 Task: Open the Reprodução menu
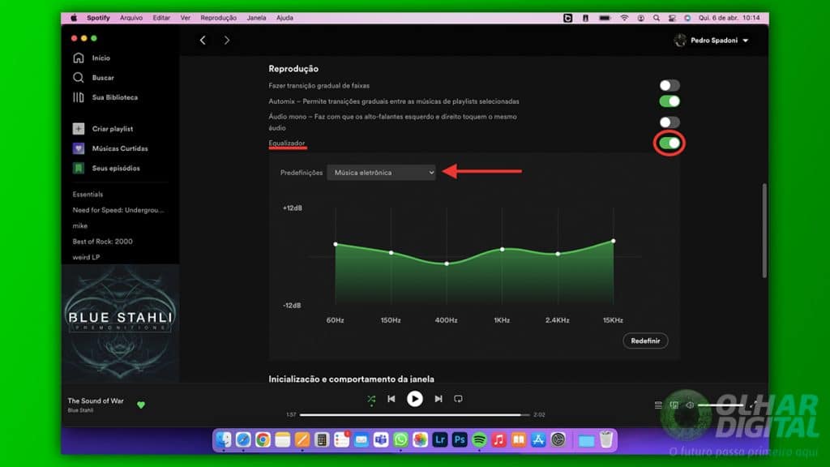click(218, 18)
